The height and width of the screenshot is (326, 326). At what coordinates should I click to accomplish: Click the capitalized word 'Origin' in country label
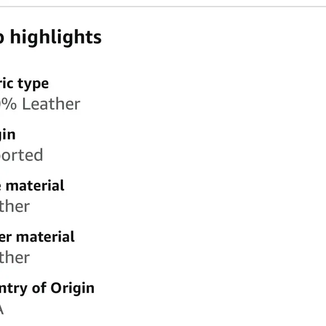73,288
